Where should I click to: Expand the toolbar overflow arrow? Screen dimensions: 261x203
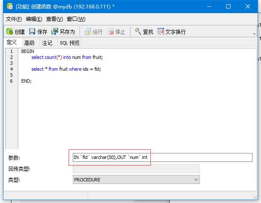click(x=254, y=34)
